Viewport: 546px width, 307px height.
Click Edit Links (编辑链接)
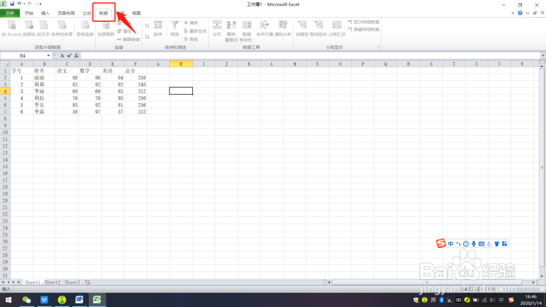click(x=128, y=39)
